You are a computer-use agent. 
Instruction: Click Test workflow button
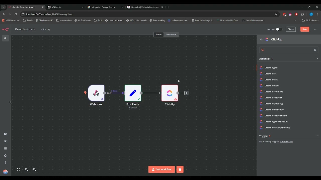coord(162,169)
